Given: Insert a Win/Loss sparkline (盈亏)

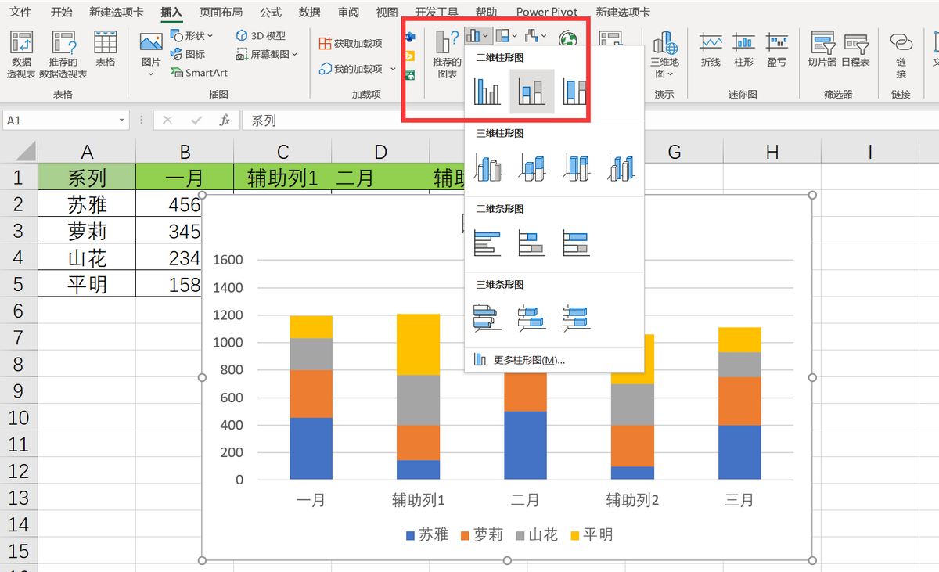Looking at the screenshot, I should click(776, 49).
